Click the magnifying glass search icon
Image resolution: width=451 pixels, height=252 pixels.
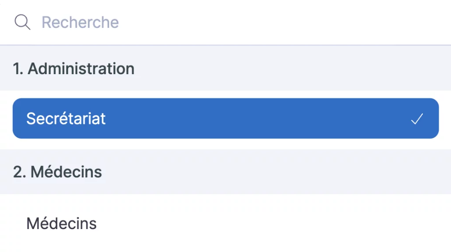tap(22, 22)
